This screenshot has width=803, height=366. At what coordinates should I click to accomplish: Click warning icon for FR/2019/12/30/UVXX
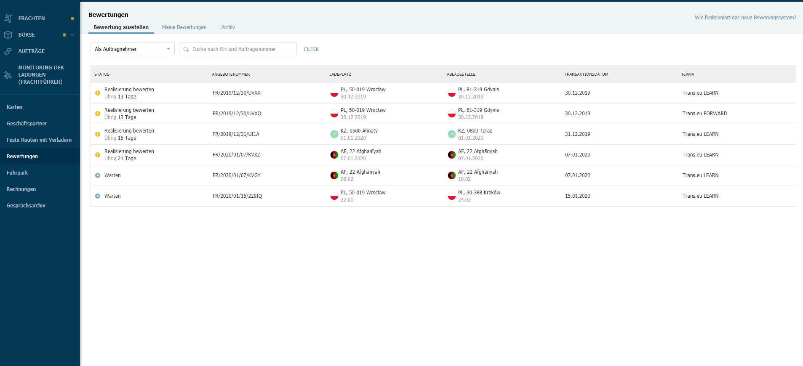coord(98,93)
